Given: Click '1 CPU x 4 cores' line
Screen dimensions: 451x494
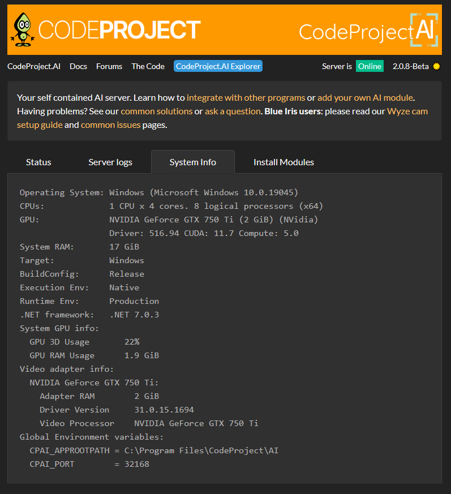Looking at the screenshot, I should 216,206.
